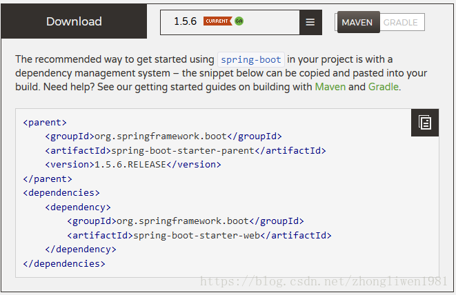The height and width of the screenshot is (295, 456).
Task: Click the closing dependencies tag
Action: 64,263
